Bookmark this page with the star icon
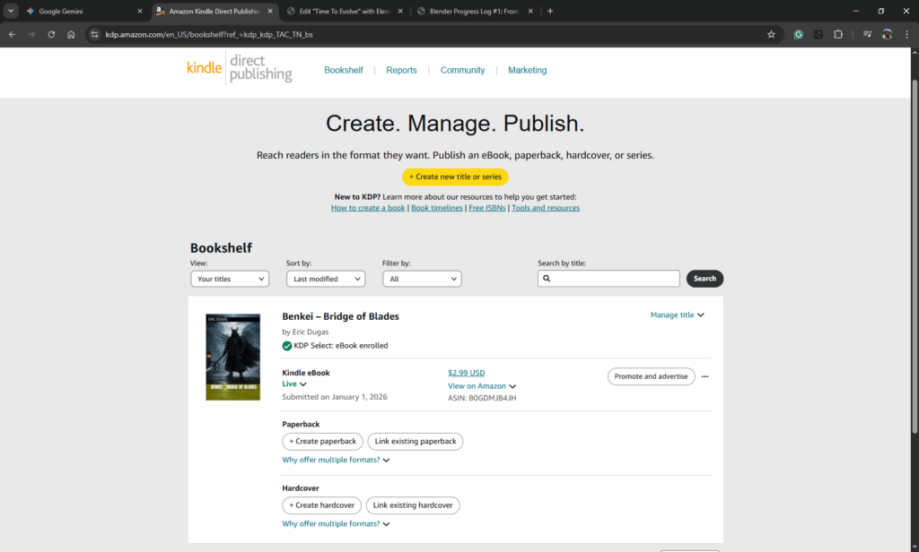The image size is (919, 552). pyautogui.click(x=771, y=34)
